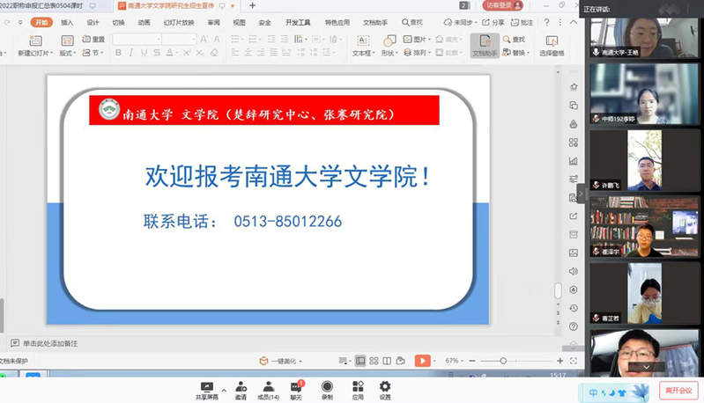The height and width of the screenshot is (403, 704).
Task: Open the Arrange (排列) dropdown
Action: coord(417,53)
